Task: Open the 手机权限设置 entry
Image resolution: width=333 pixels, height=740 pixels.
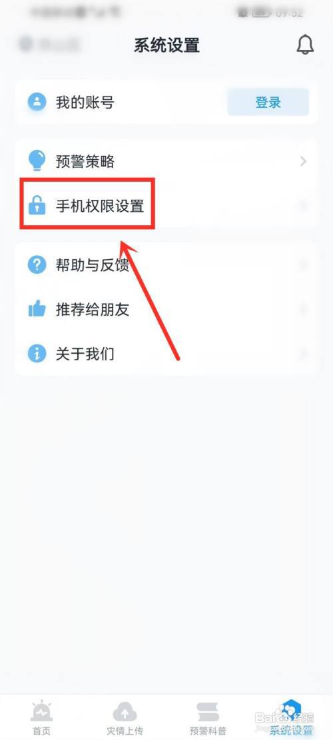Action: tap(166, 206)
